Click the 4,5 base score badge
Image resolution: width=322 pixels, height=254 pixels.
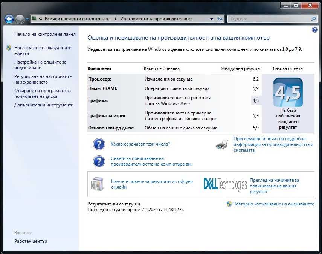pyautogui.click(x=288, y=92)
